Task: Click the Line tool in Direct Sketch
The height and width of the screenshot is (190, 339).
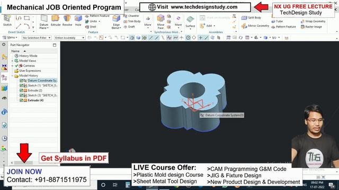Action: 19,26
